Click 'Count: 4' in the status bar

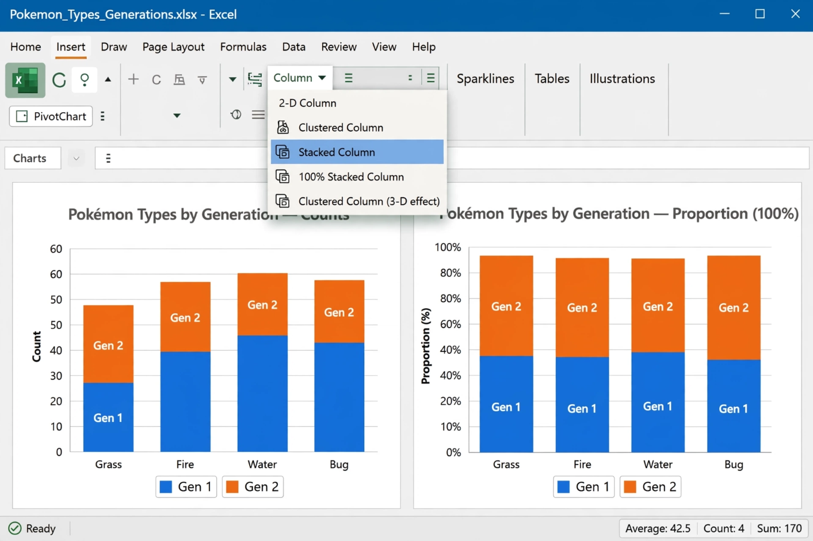[724, 528]
